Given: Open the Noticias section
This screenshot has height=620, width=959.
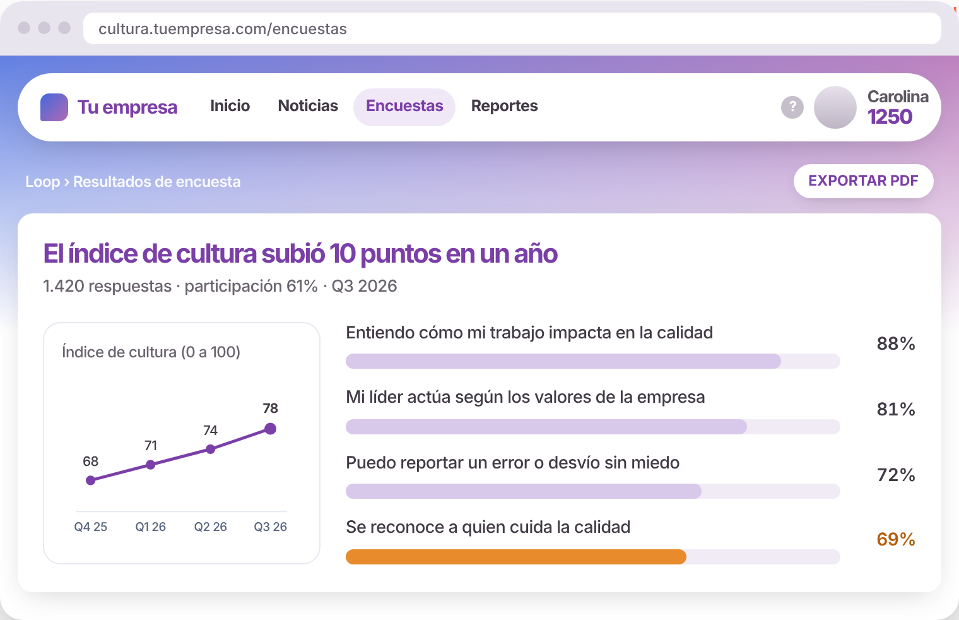Looking at the screenshot, I should [x=308, y=106].
